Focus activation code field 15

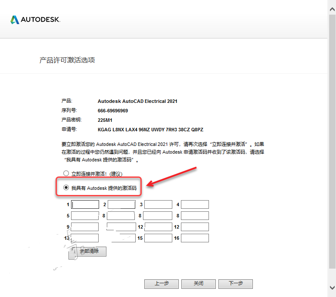(159, 238)
